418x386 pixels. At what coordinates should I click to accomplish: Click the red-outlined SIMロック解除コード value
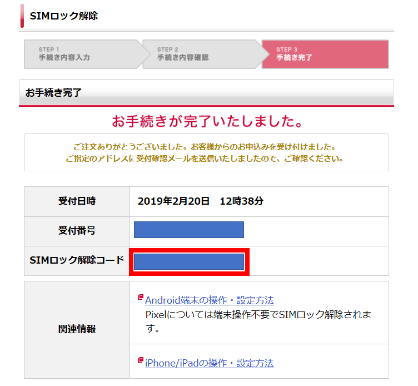coord(189,262)
